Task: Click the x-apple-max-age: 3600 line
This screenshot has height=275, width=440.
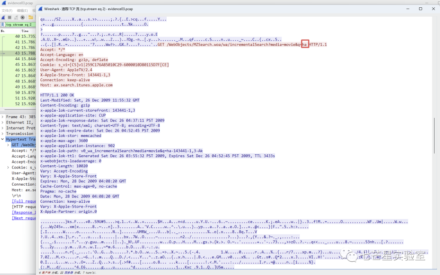Action: pos(64,141)
